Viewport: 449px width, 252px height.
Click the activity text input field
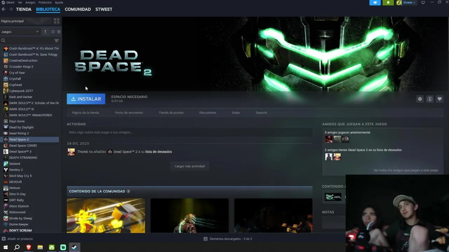tap(189, 132)
